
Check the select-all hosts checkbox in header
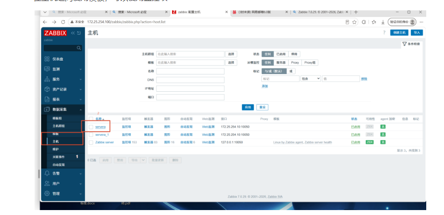click(x=91, y=119)
